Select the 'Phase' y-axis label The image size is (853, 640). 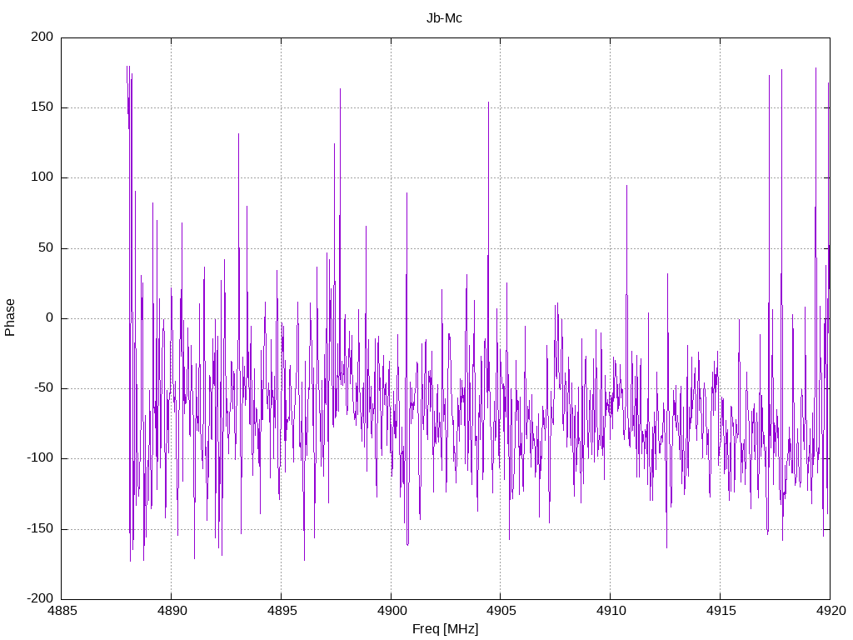point(10,317)
